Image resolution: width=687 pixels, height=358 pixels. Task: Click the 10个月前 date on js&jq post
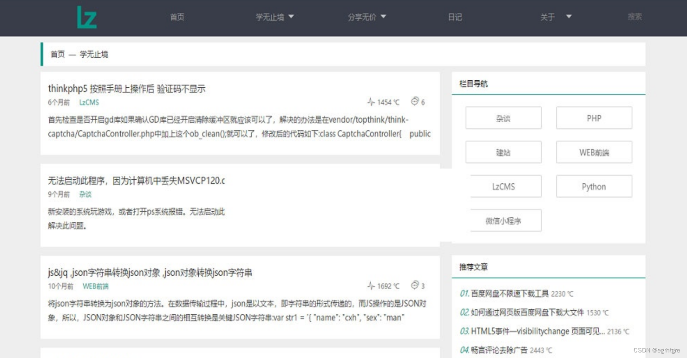coord(61,286)
